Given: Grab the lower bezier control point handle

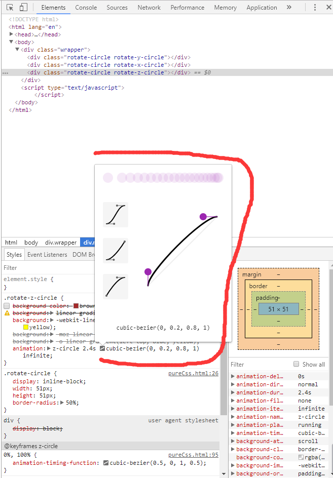Looking at the screenshot, I should pos(148,271).
